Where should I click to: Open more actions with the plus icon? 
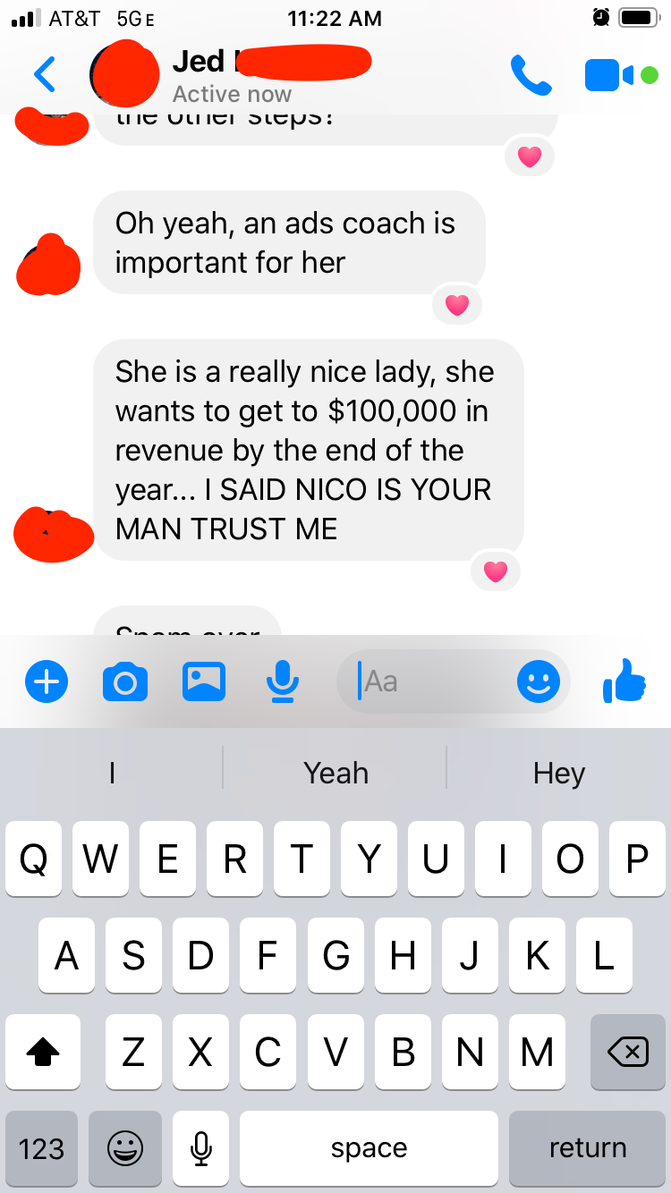(47, 683)
